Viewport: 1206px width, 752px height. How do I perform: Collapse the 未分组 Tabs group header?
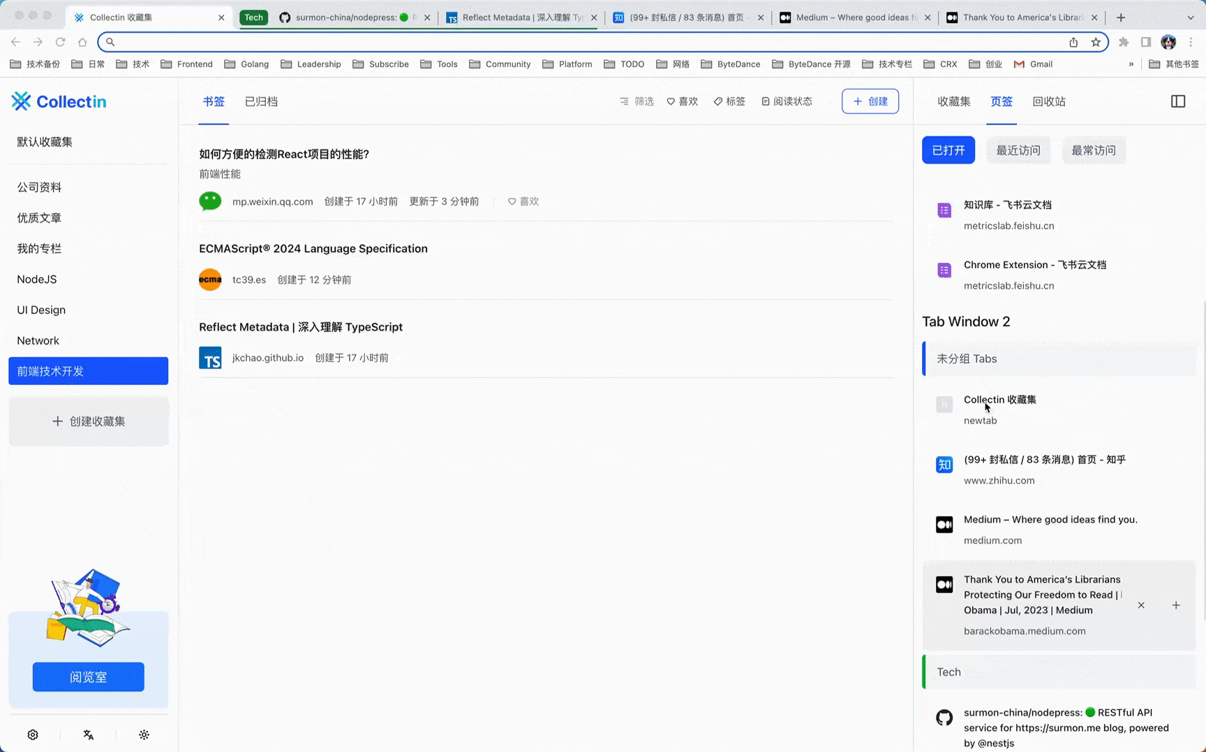[1059, 359]
